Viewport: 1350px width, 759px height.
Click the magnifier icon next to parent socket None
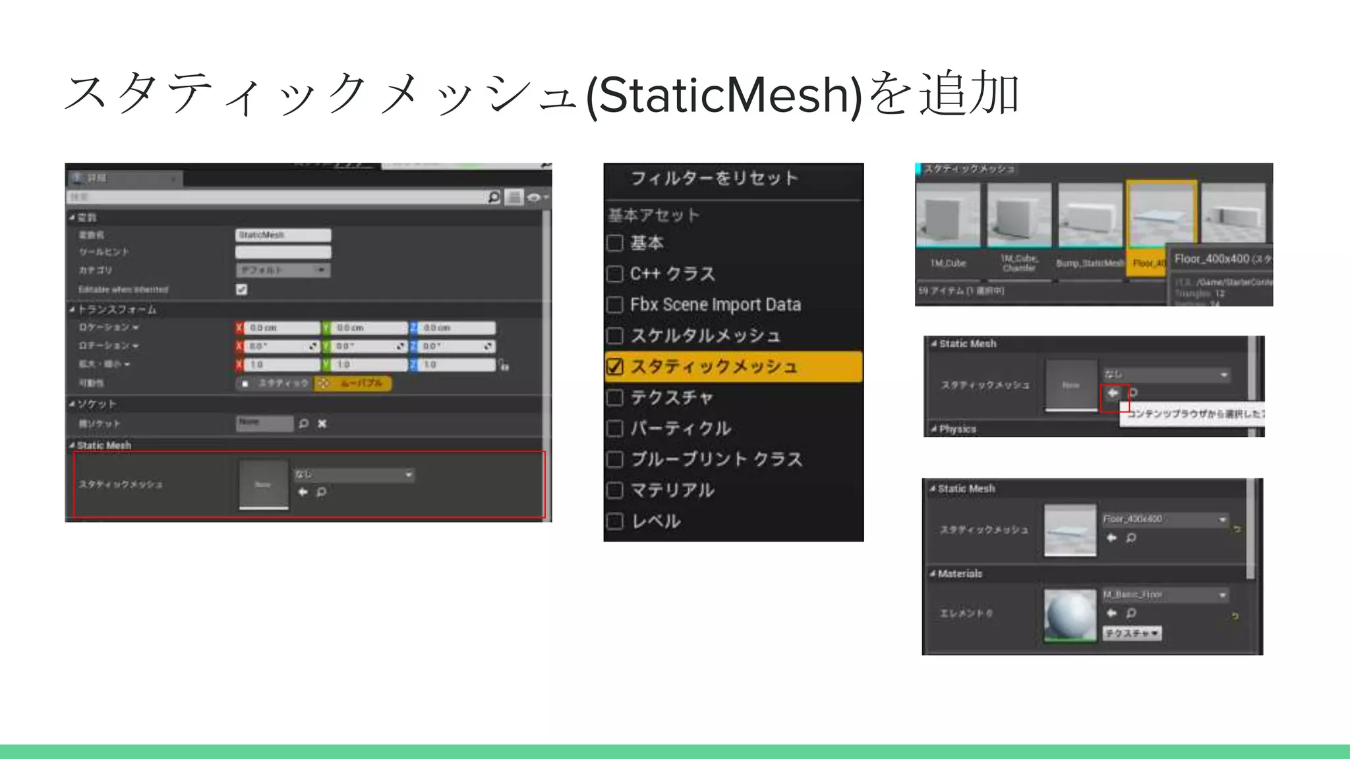(303, 424)
